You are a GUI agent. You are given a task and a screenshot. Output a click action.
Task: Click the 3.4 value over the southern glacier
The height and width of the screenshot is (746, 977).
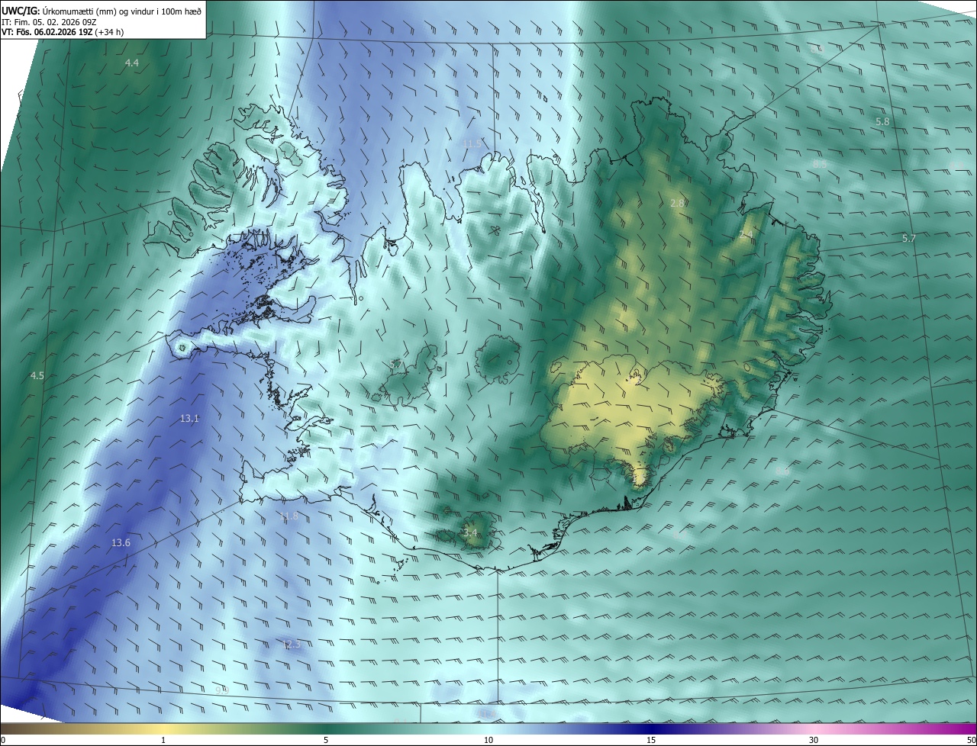[x=470, y=532]
